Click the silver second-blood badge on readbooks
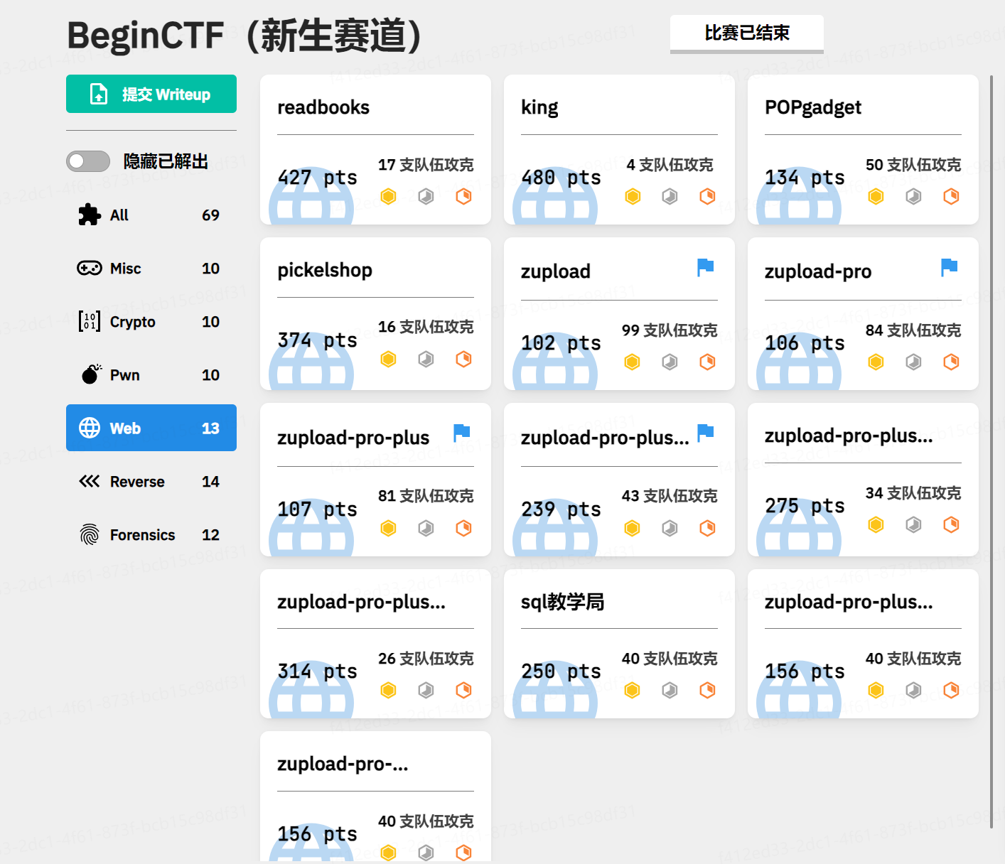The image size is (1005, 864). 426,196
